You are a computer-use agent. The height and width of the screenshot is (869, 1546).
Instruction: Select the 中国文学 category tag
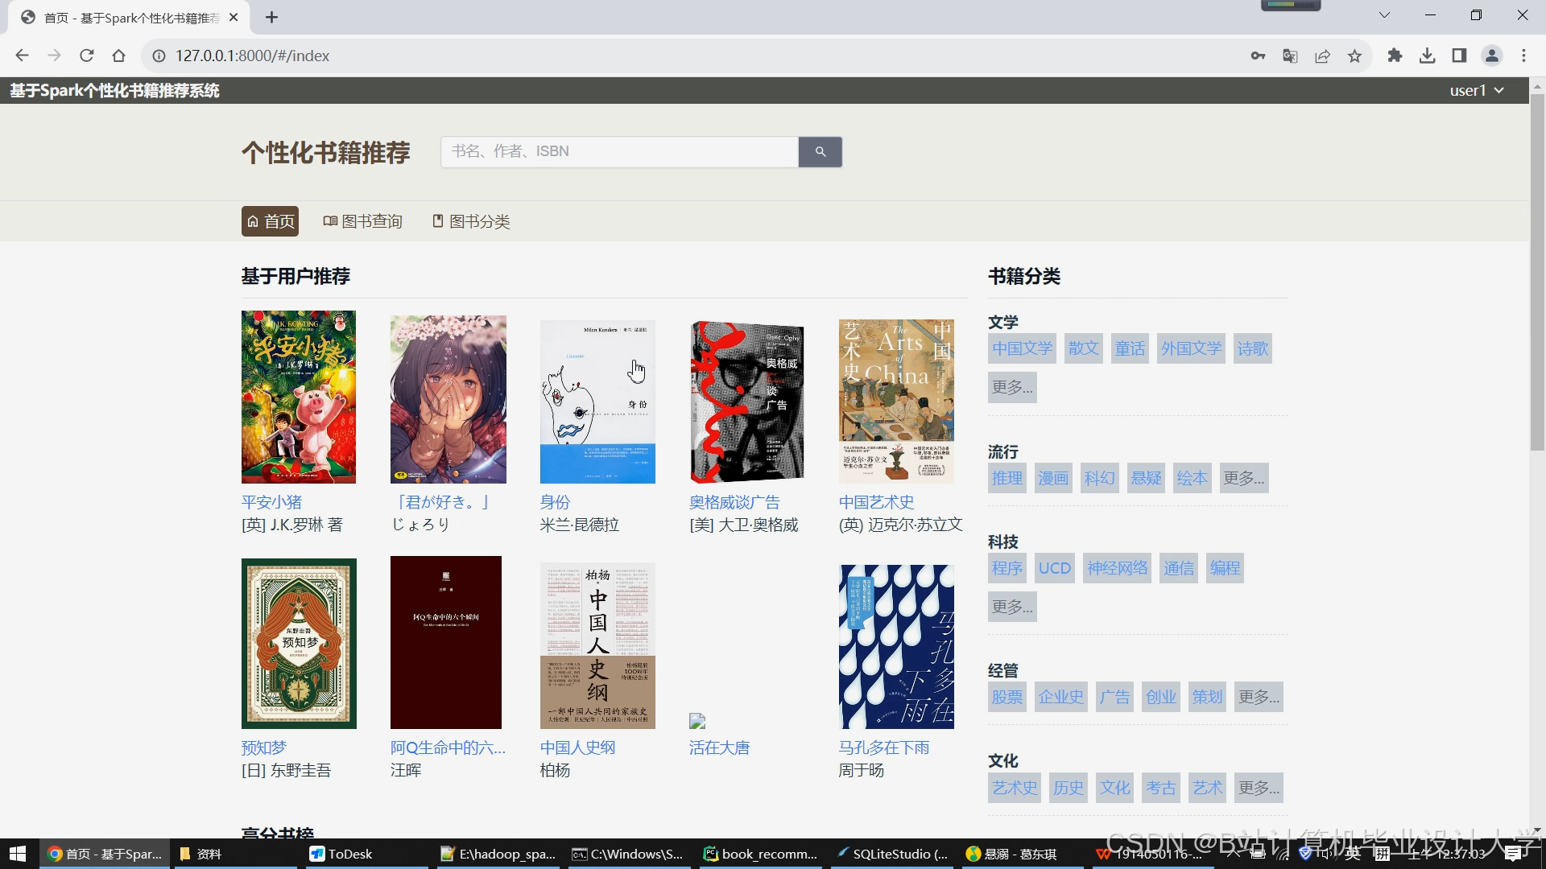[1021, 348]
